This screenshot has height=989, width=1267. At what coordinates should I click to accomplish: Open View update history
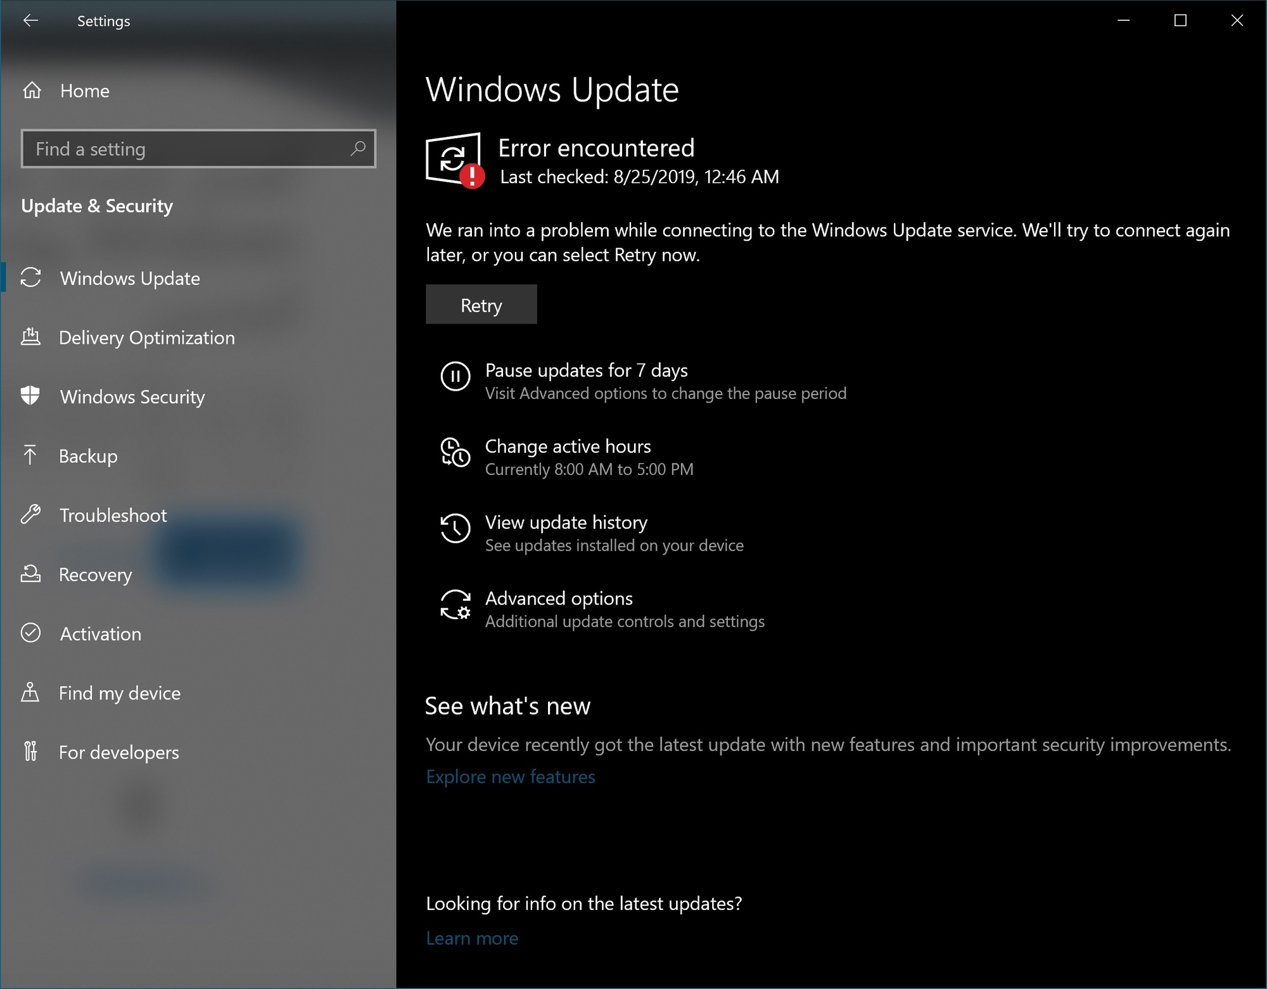(x=566, y=522)
